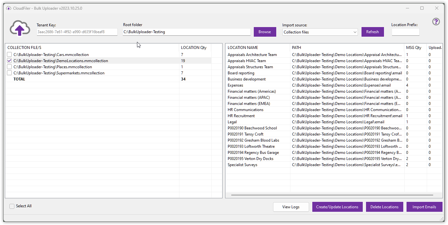Enable the Select All checkbox

12,206
